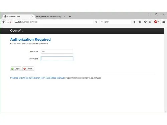
Task: Click the page vertical scrollbar
Action: click(x=165, y=70)
